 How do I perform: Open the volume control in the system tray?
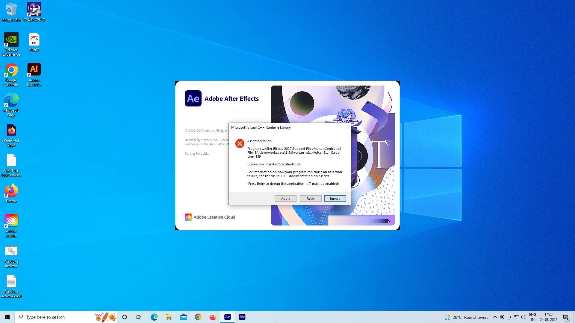coord(523,317)
